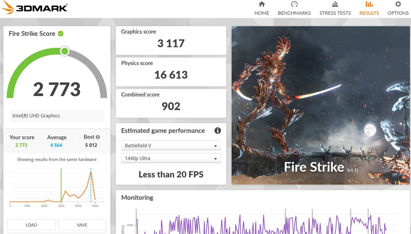The image size is (411, 234).
Task: Click the 3DMark logo
Action: point(34,8)
